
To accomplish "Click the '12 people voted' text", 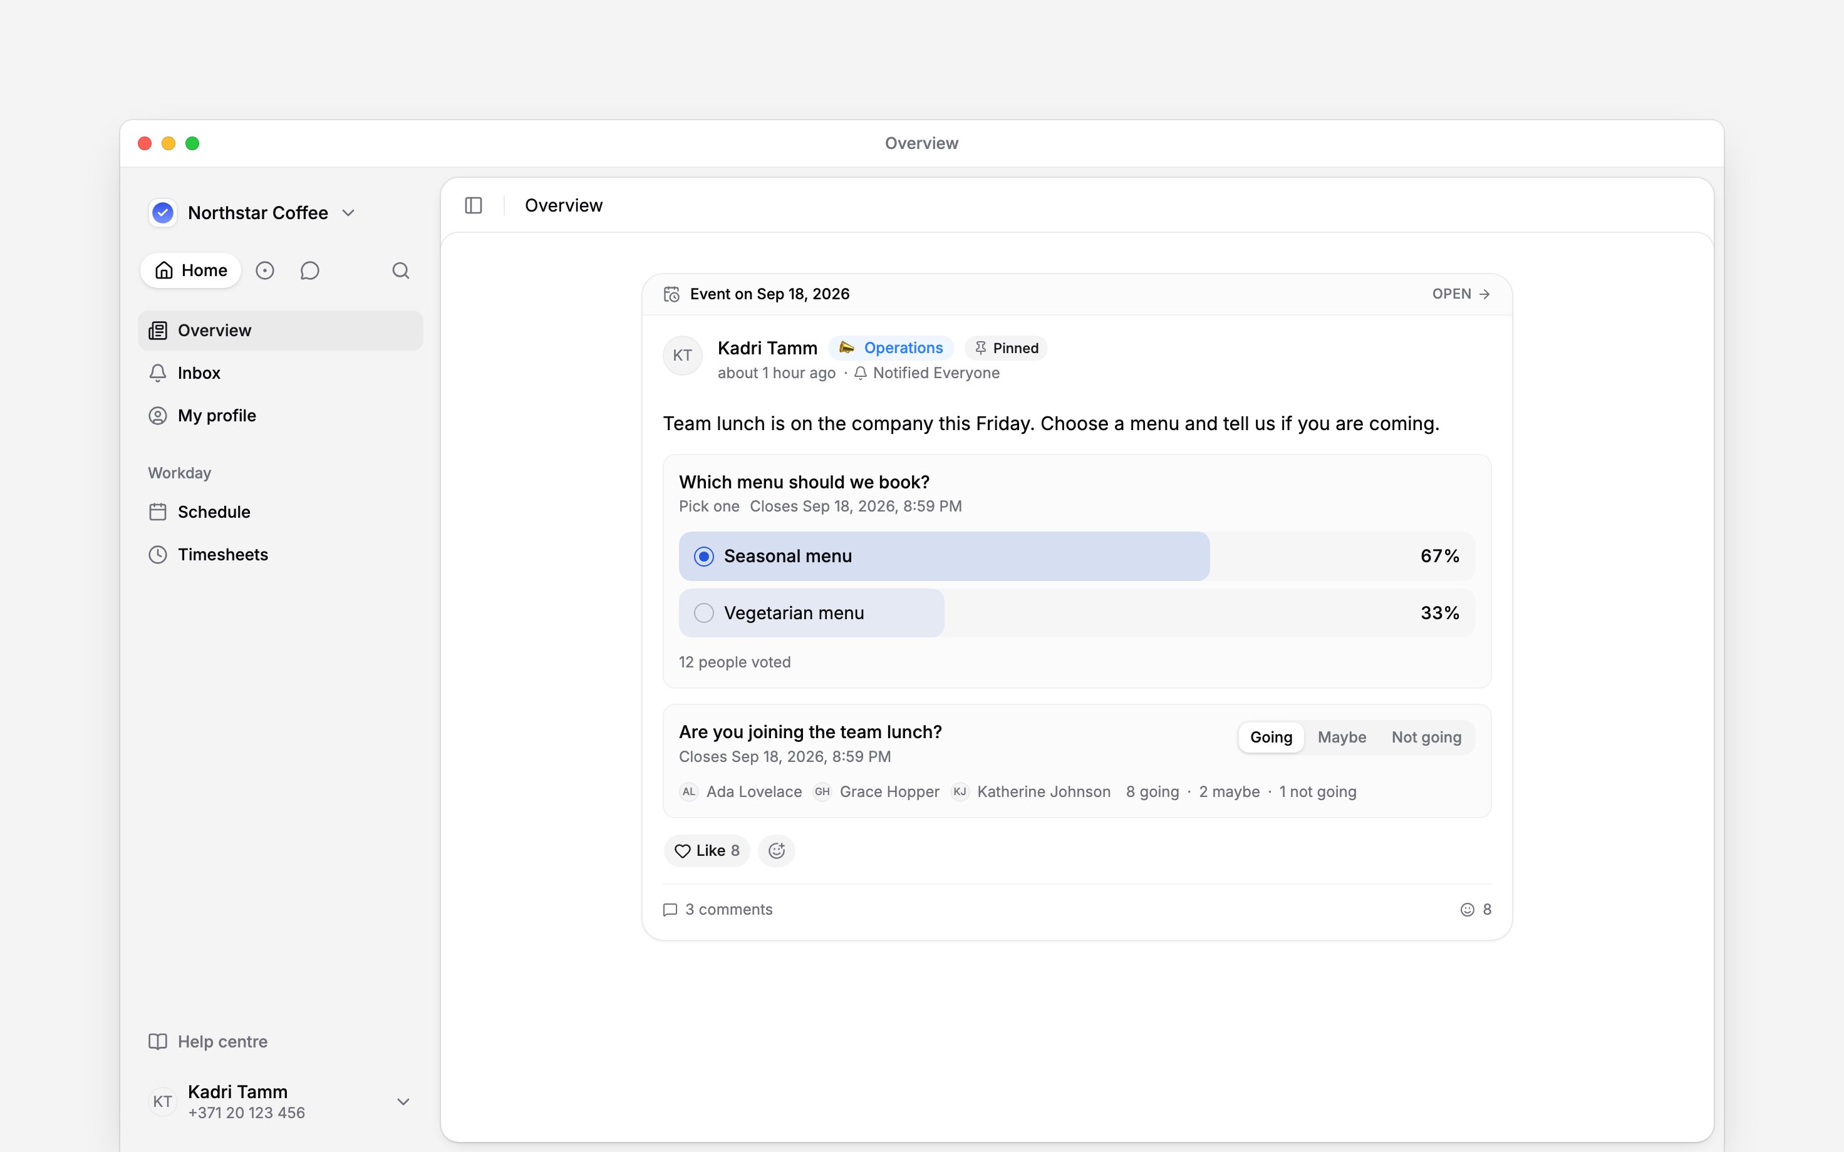I will [x=735, y=662].
